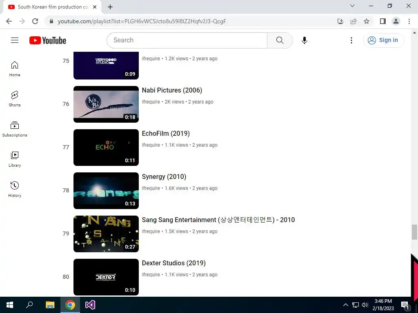Open Shorts from the sidebar

[x=15, y=99]
